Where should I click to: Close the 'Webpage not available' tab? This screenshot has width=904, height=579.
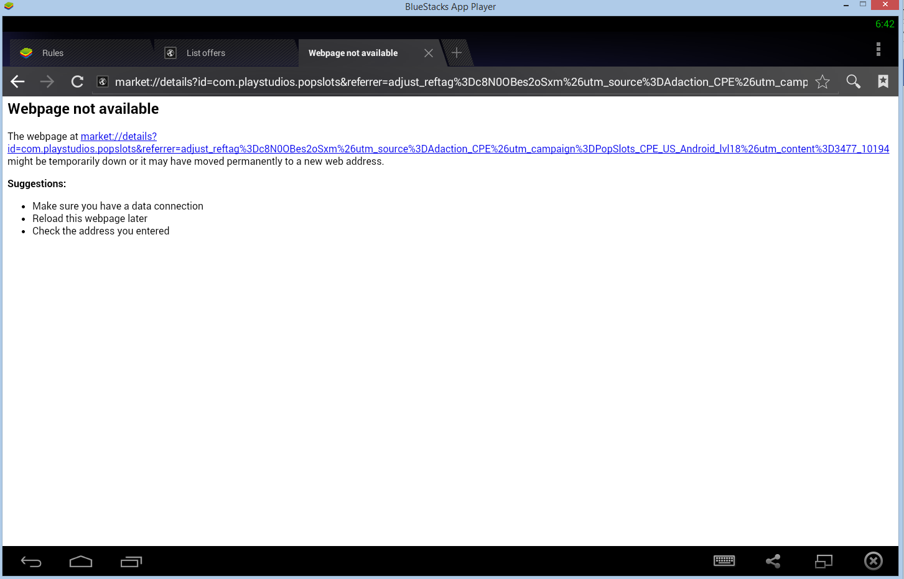click(429, 53)
